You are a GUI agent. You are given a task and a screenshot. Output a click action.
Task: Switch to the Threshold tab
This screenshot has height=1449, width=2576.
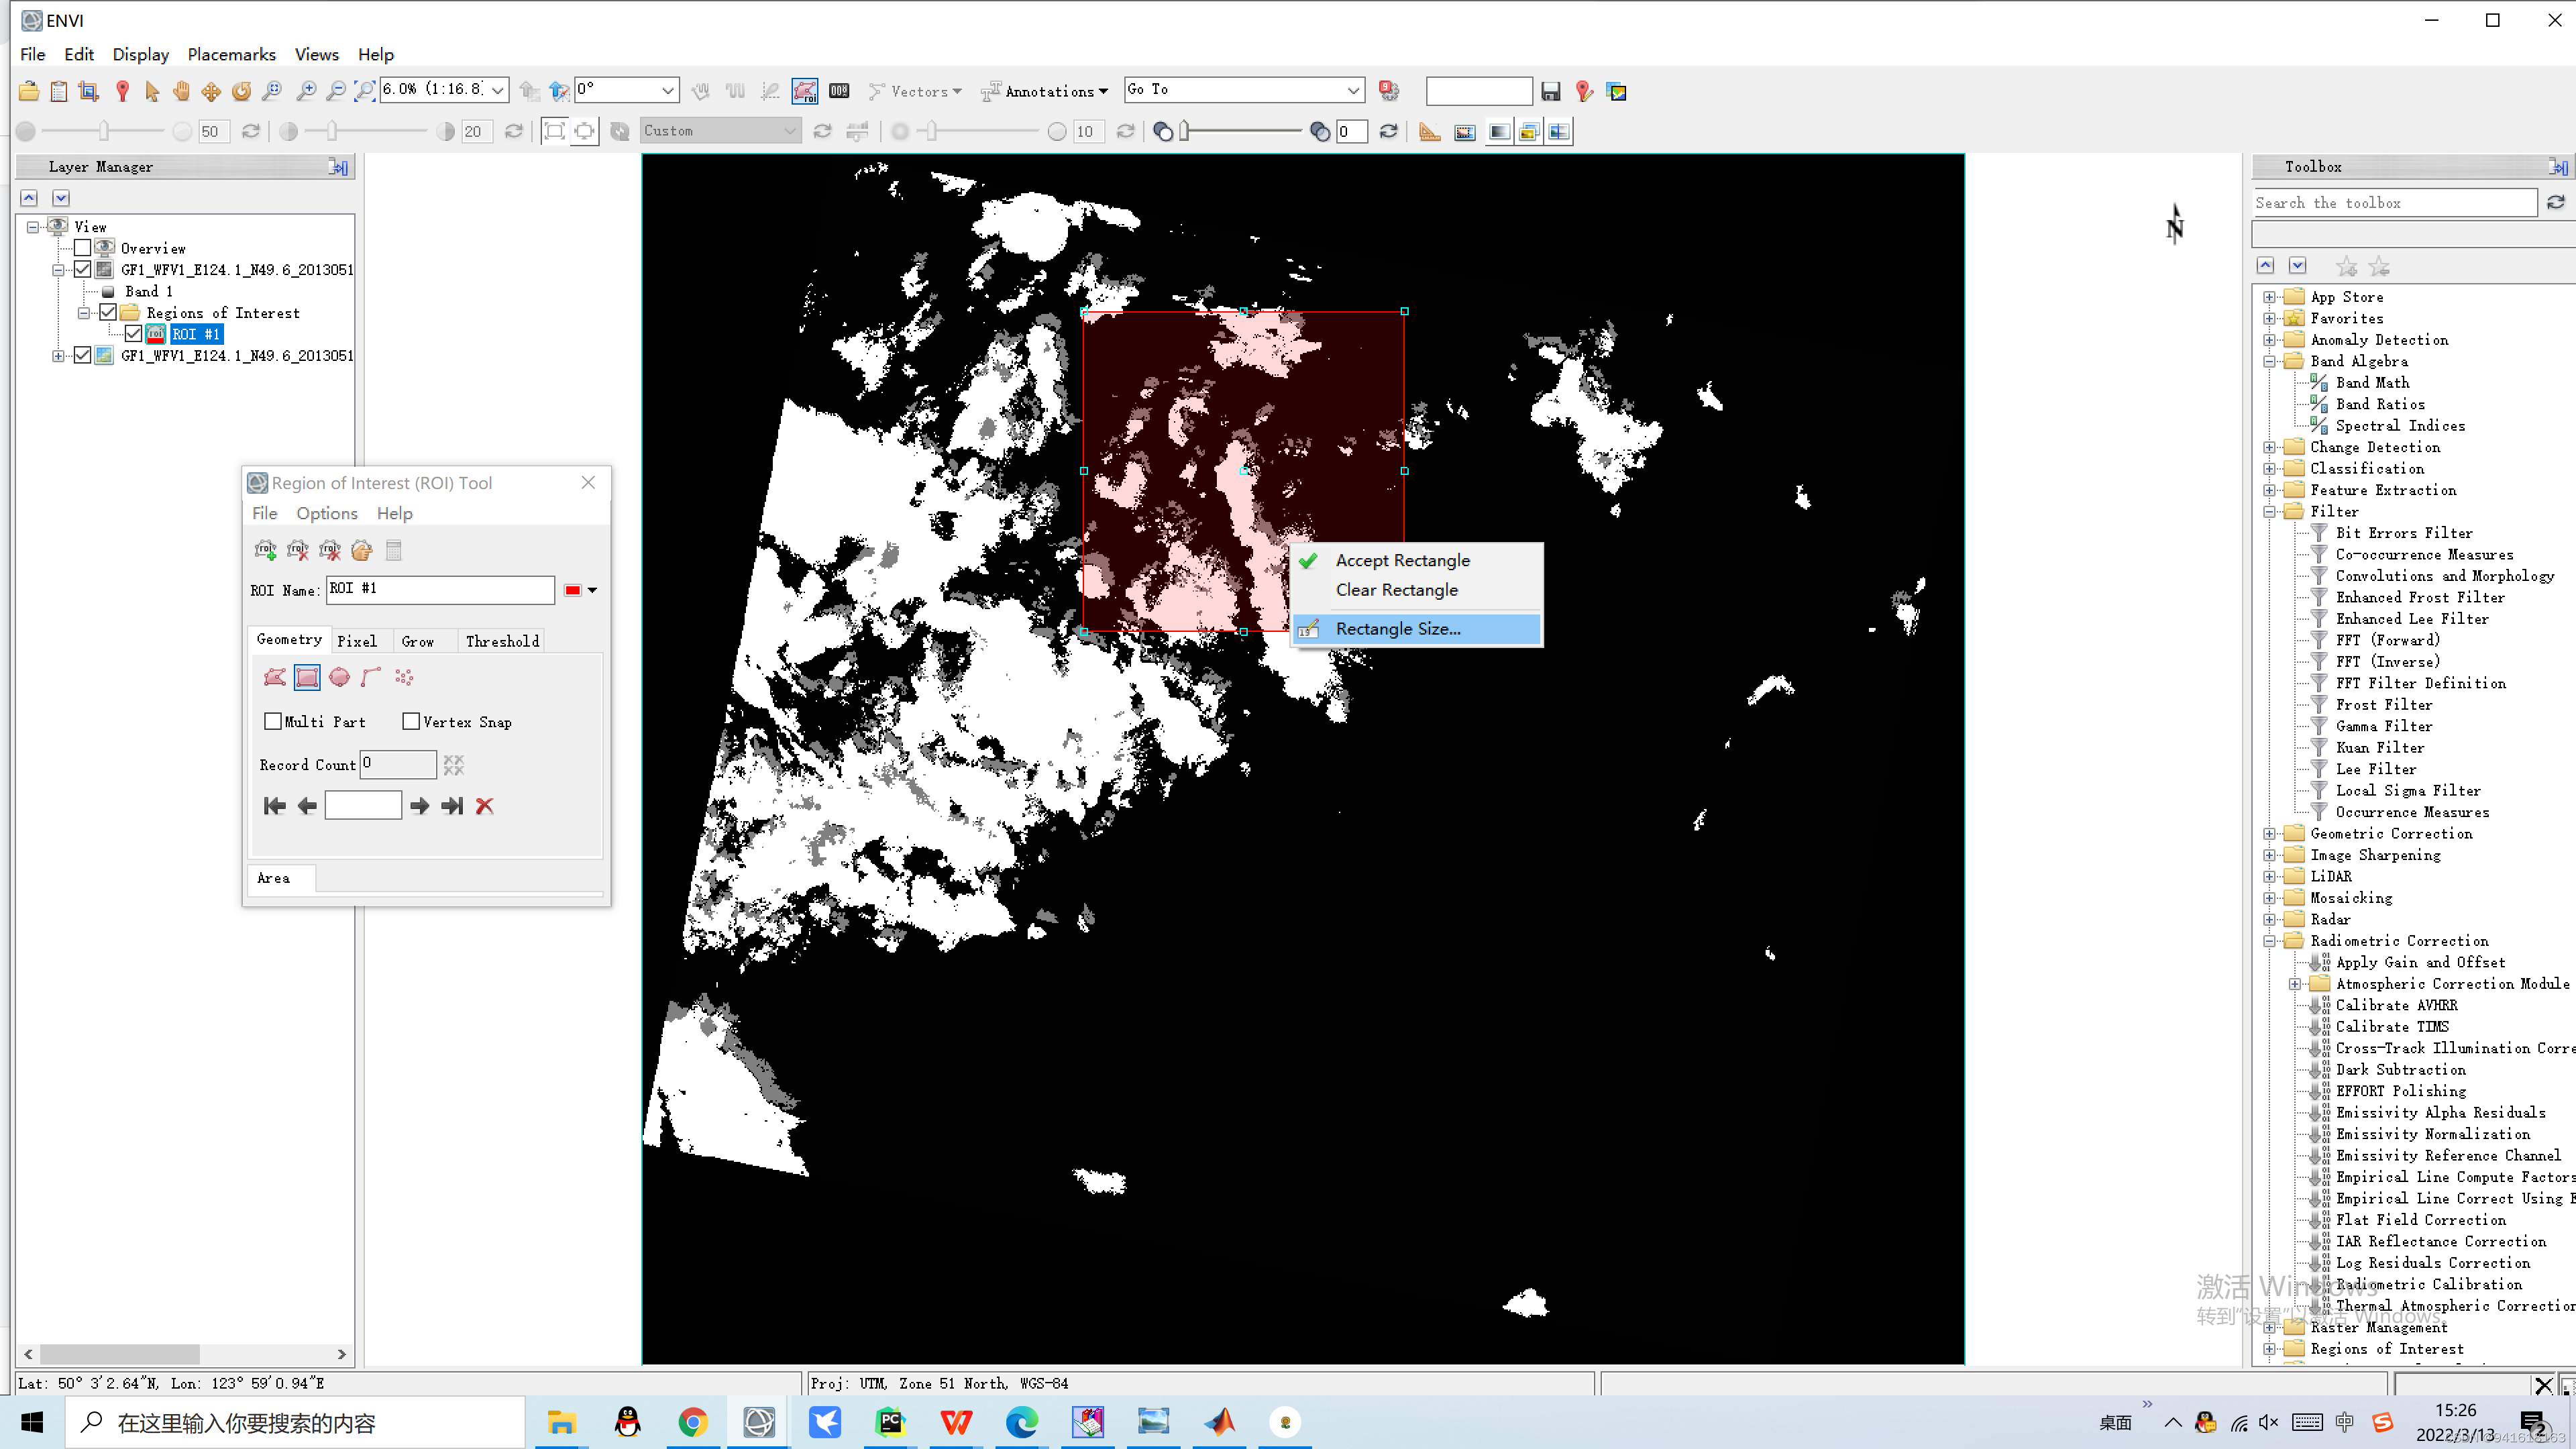502,641
